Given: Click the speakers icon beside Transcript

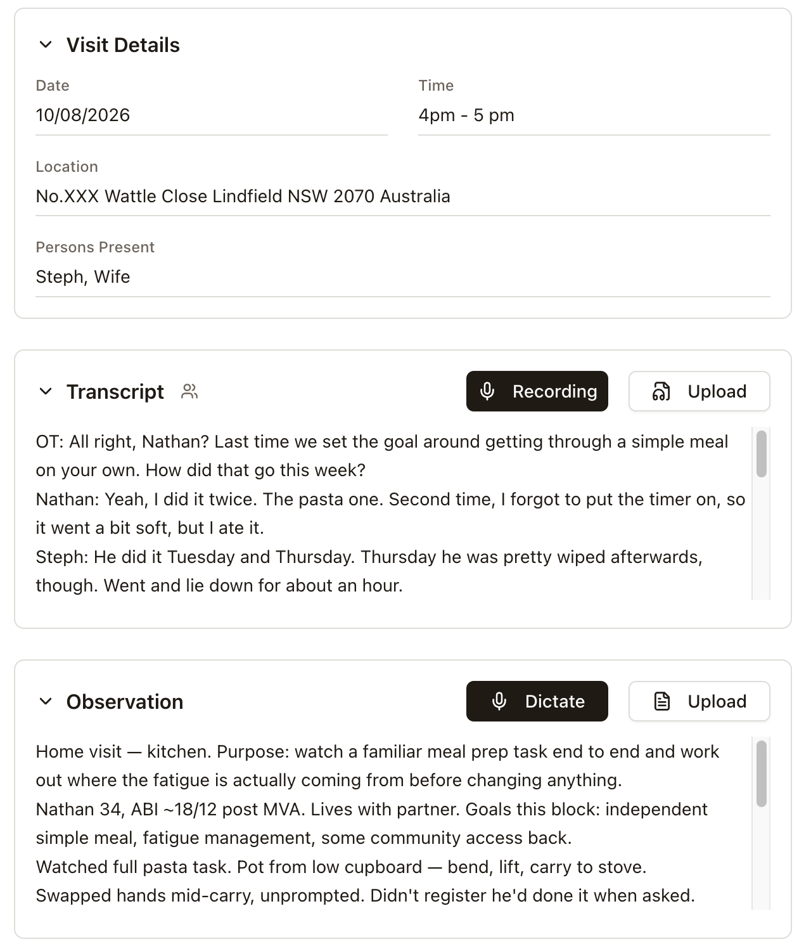Looking at the screenshot, I should click(x=189, y=391).
